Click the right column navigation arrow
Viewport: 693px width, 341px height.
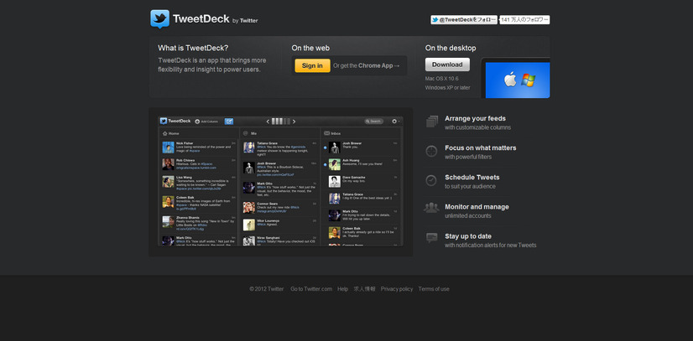(294, 121)
